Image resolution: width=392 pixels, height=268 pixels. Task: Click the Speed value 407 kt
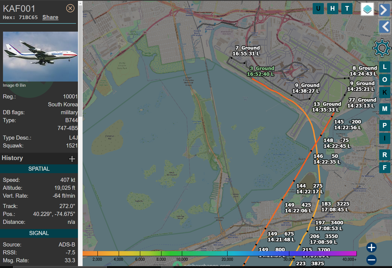click(x=68, y=180)
